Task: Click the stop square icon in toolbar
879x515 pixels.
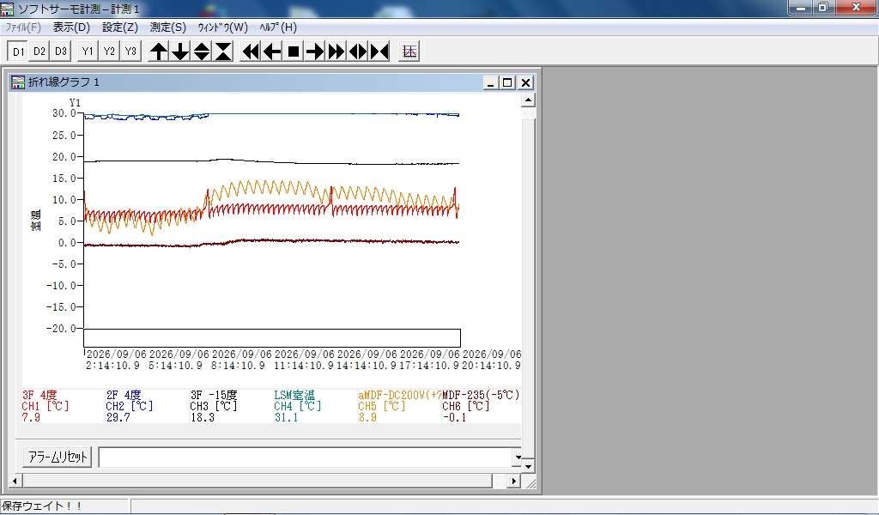Action: point(294,51)
